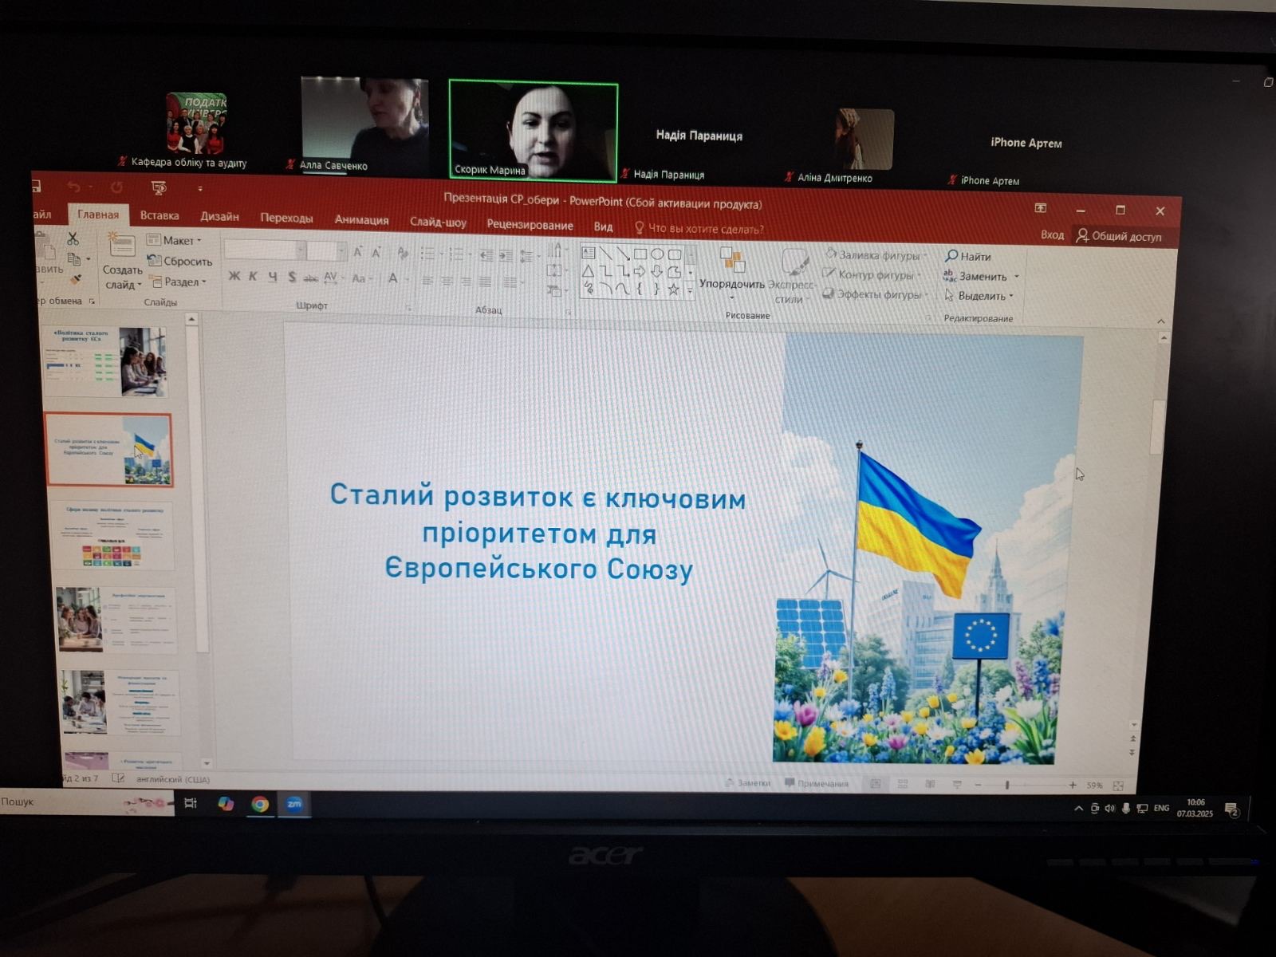Click Start From Beginning quick access icon
The image size is (1276, 957).
point(159,187)
